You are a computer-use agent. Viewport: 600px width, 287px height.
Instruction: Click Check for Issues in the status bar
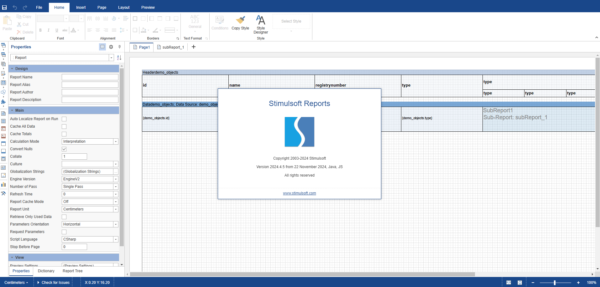click(54, 283)
